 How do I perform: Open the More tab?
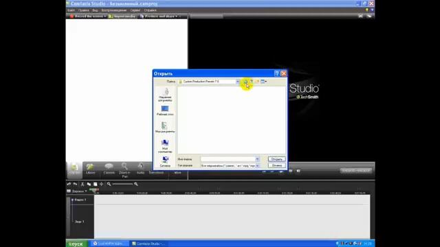(x=177, y=172)
